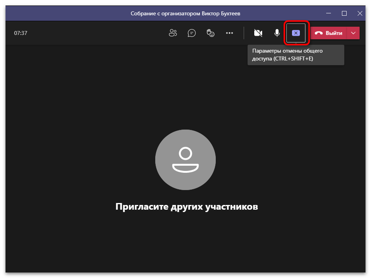Open more actions ellipsis menu
371x278 pixels.
(x=230, y=33)
